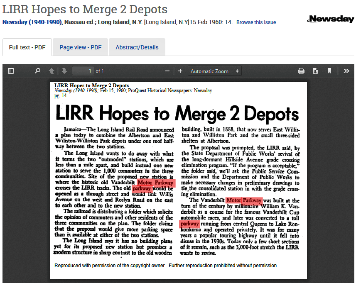Switch to the Page view - PDF tab
Screen dimensions: 356x283
pos(80,47)
